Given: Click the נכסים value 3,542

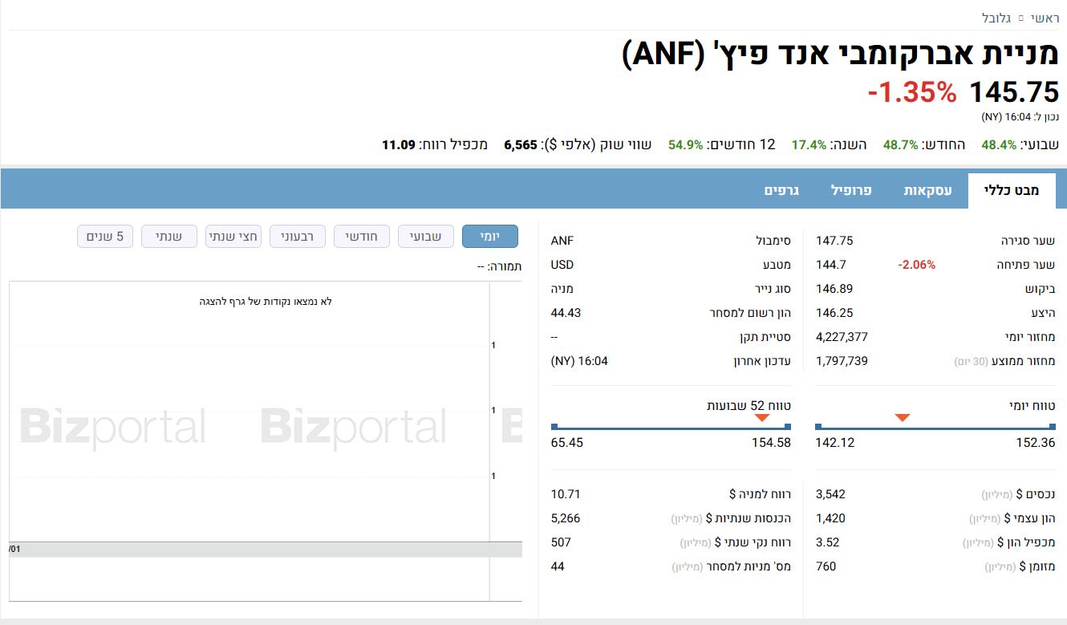Looking at the screenshot, I should (830, 494).
